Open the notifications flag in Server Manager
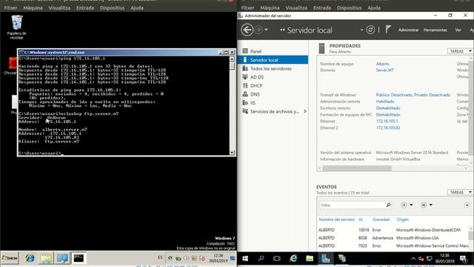Screen dimensions: 474x267 (388, 30)
